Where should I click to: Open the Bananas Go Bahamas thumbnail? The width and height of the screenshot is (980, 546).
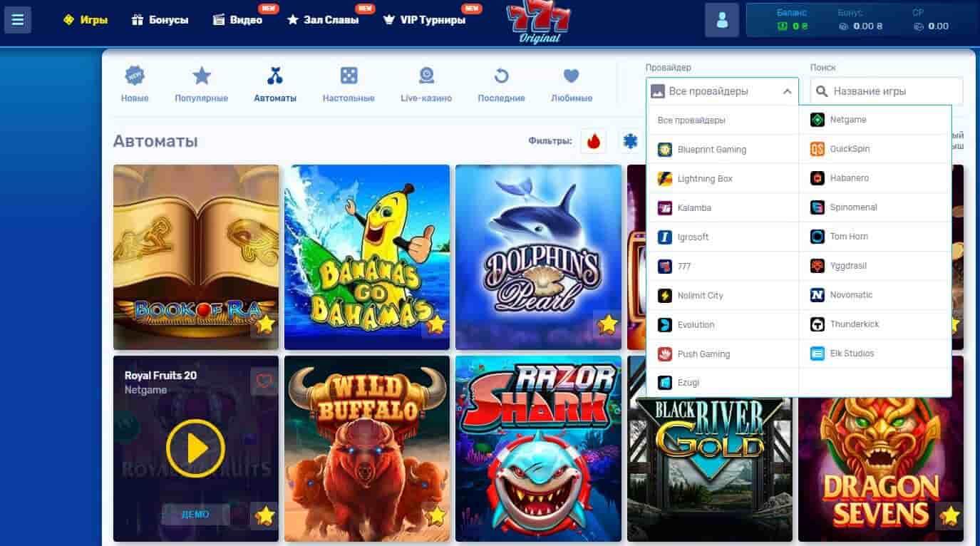coord(367,257)
